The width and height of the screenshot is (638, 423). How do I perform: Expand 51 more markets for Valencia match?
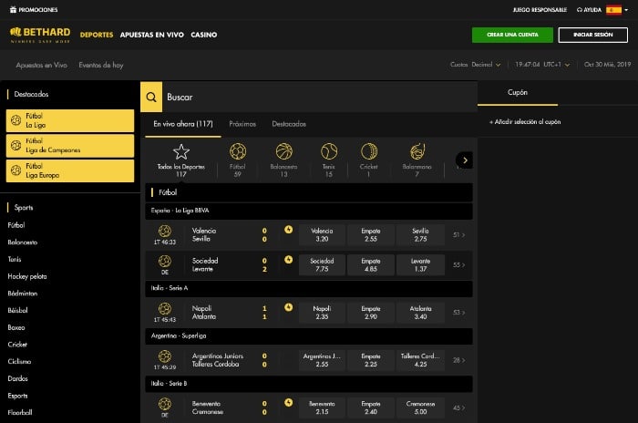[459, 235]
